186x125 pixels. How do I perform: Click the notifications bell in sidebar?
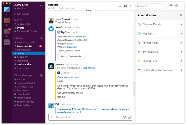(41, 5)
